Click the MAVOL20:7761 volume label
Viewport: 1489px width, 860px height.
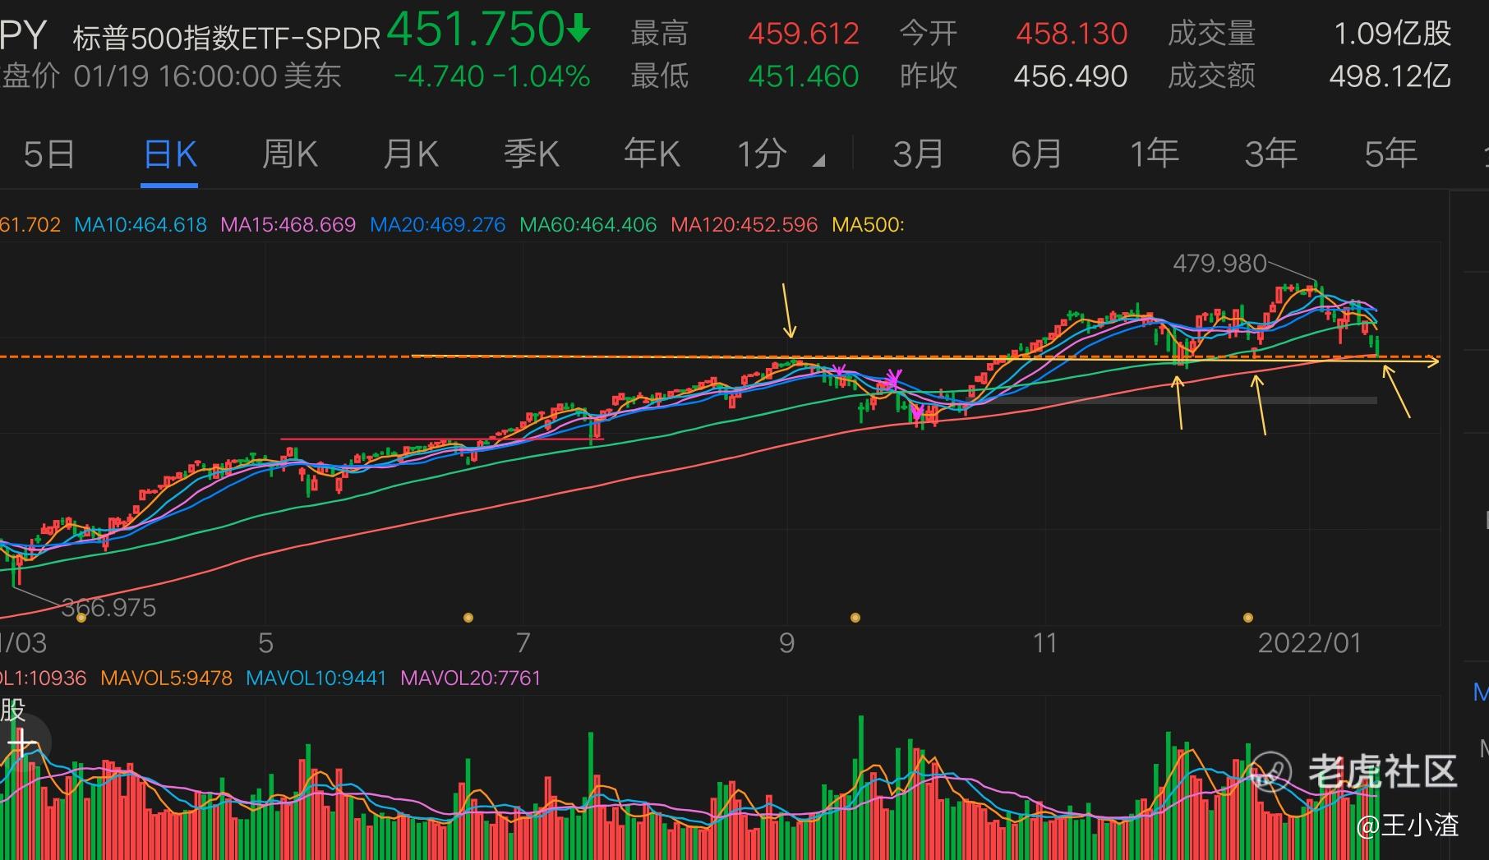470,678
